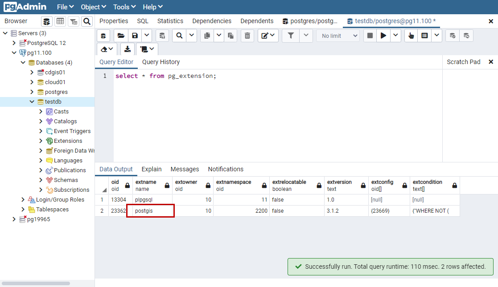Screen dimensions: 498x287
Task: Click the Filter funnel icon
Action: tap(291, 36)
